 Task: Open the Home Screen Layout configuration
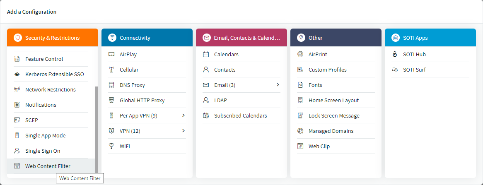(x=333, y=100)
